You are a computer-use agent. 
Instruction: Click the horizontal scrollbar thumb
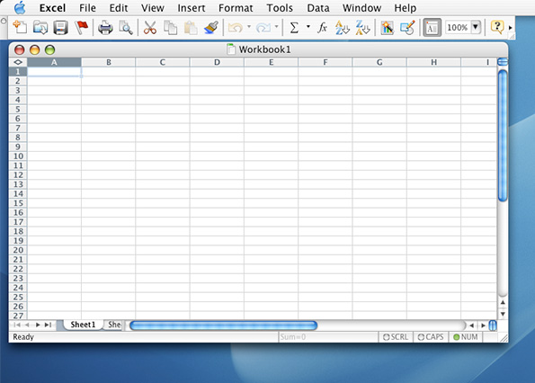coord(224,325)
